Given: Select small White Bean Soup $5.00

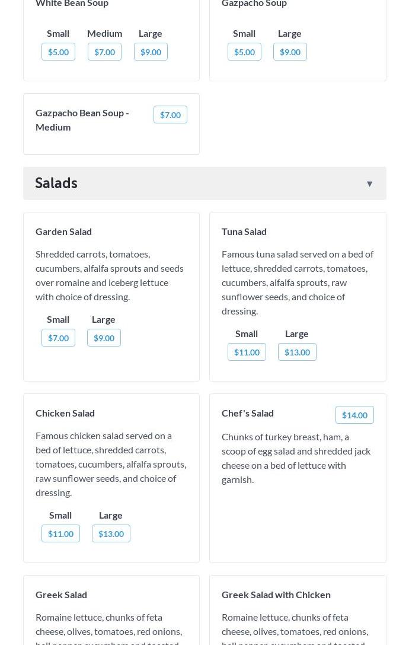Looking at the screenshot, I should (x=58, y=52).
